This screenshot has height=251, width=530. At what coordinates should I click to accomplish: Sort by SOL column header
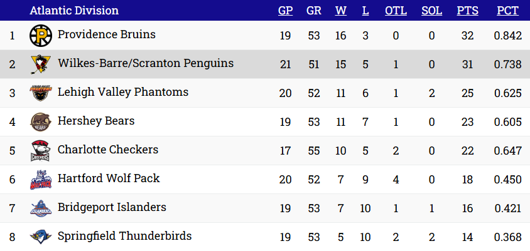click(431, 11)
